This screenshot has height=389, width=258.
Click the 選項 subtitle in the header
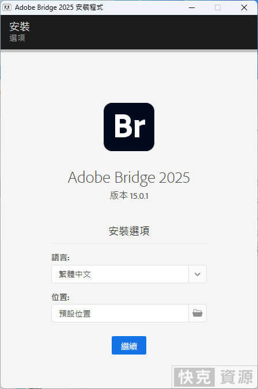17,38
